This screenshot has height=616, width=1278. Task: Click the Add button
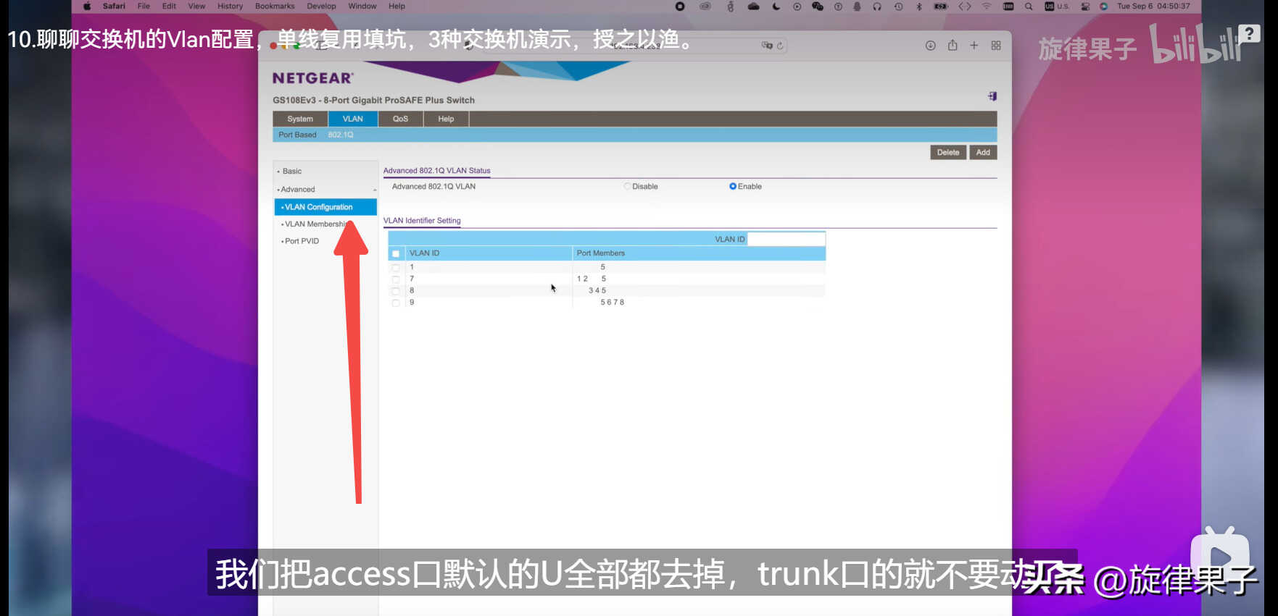[983, 153]
